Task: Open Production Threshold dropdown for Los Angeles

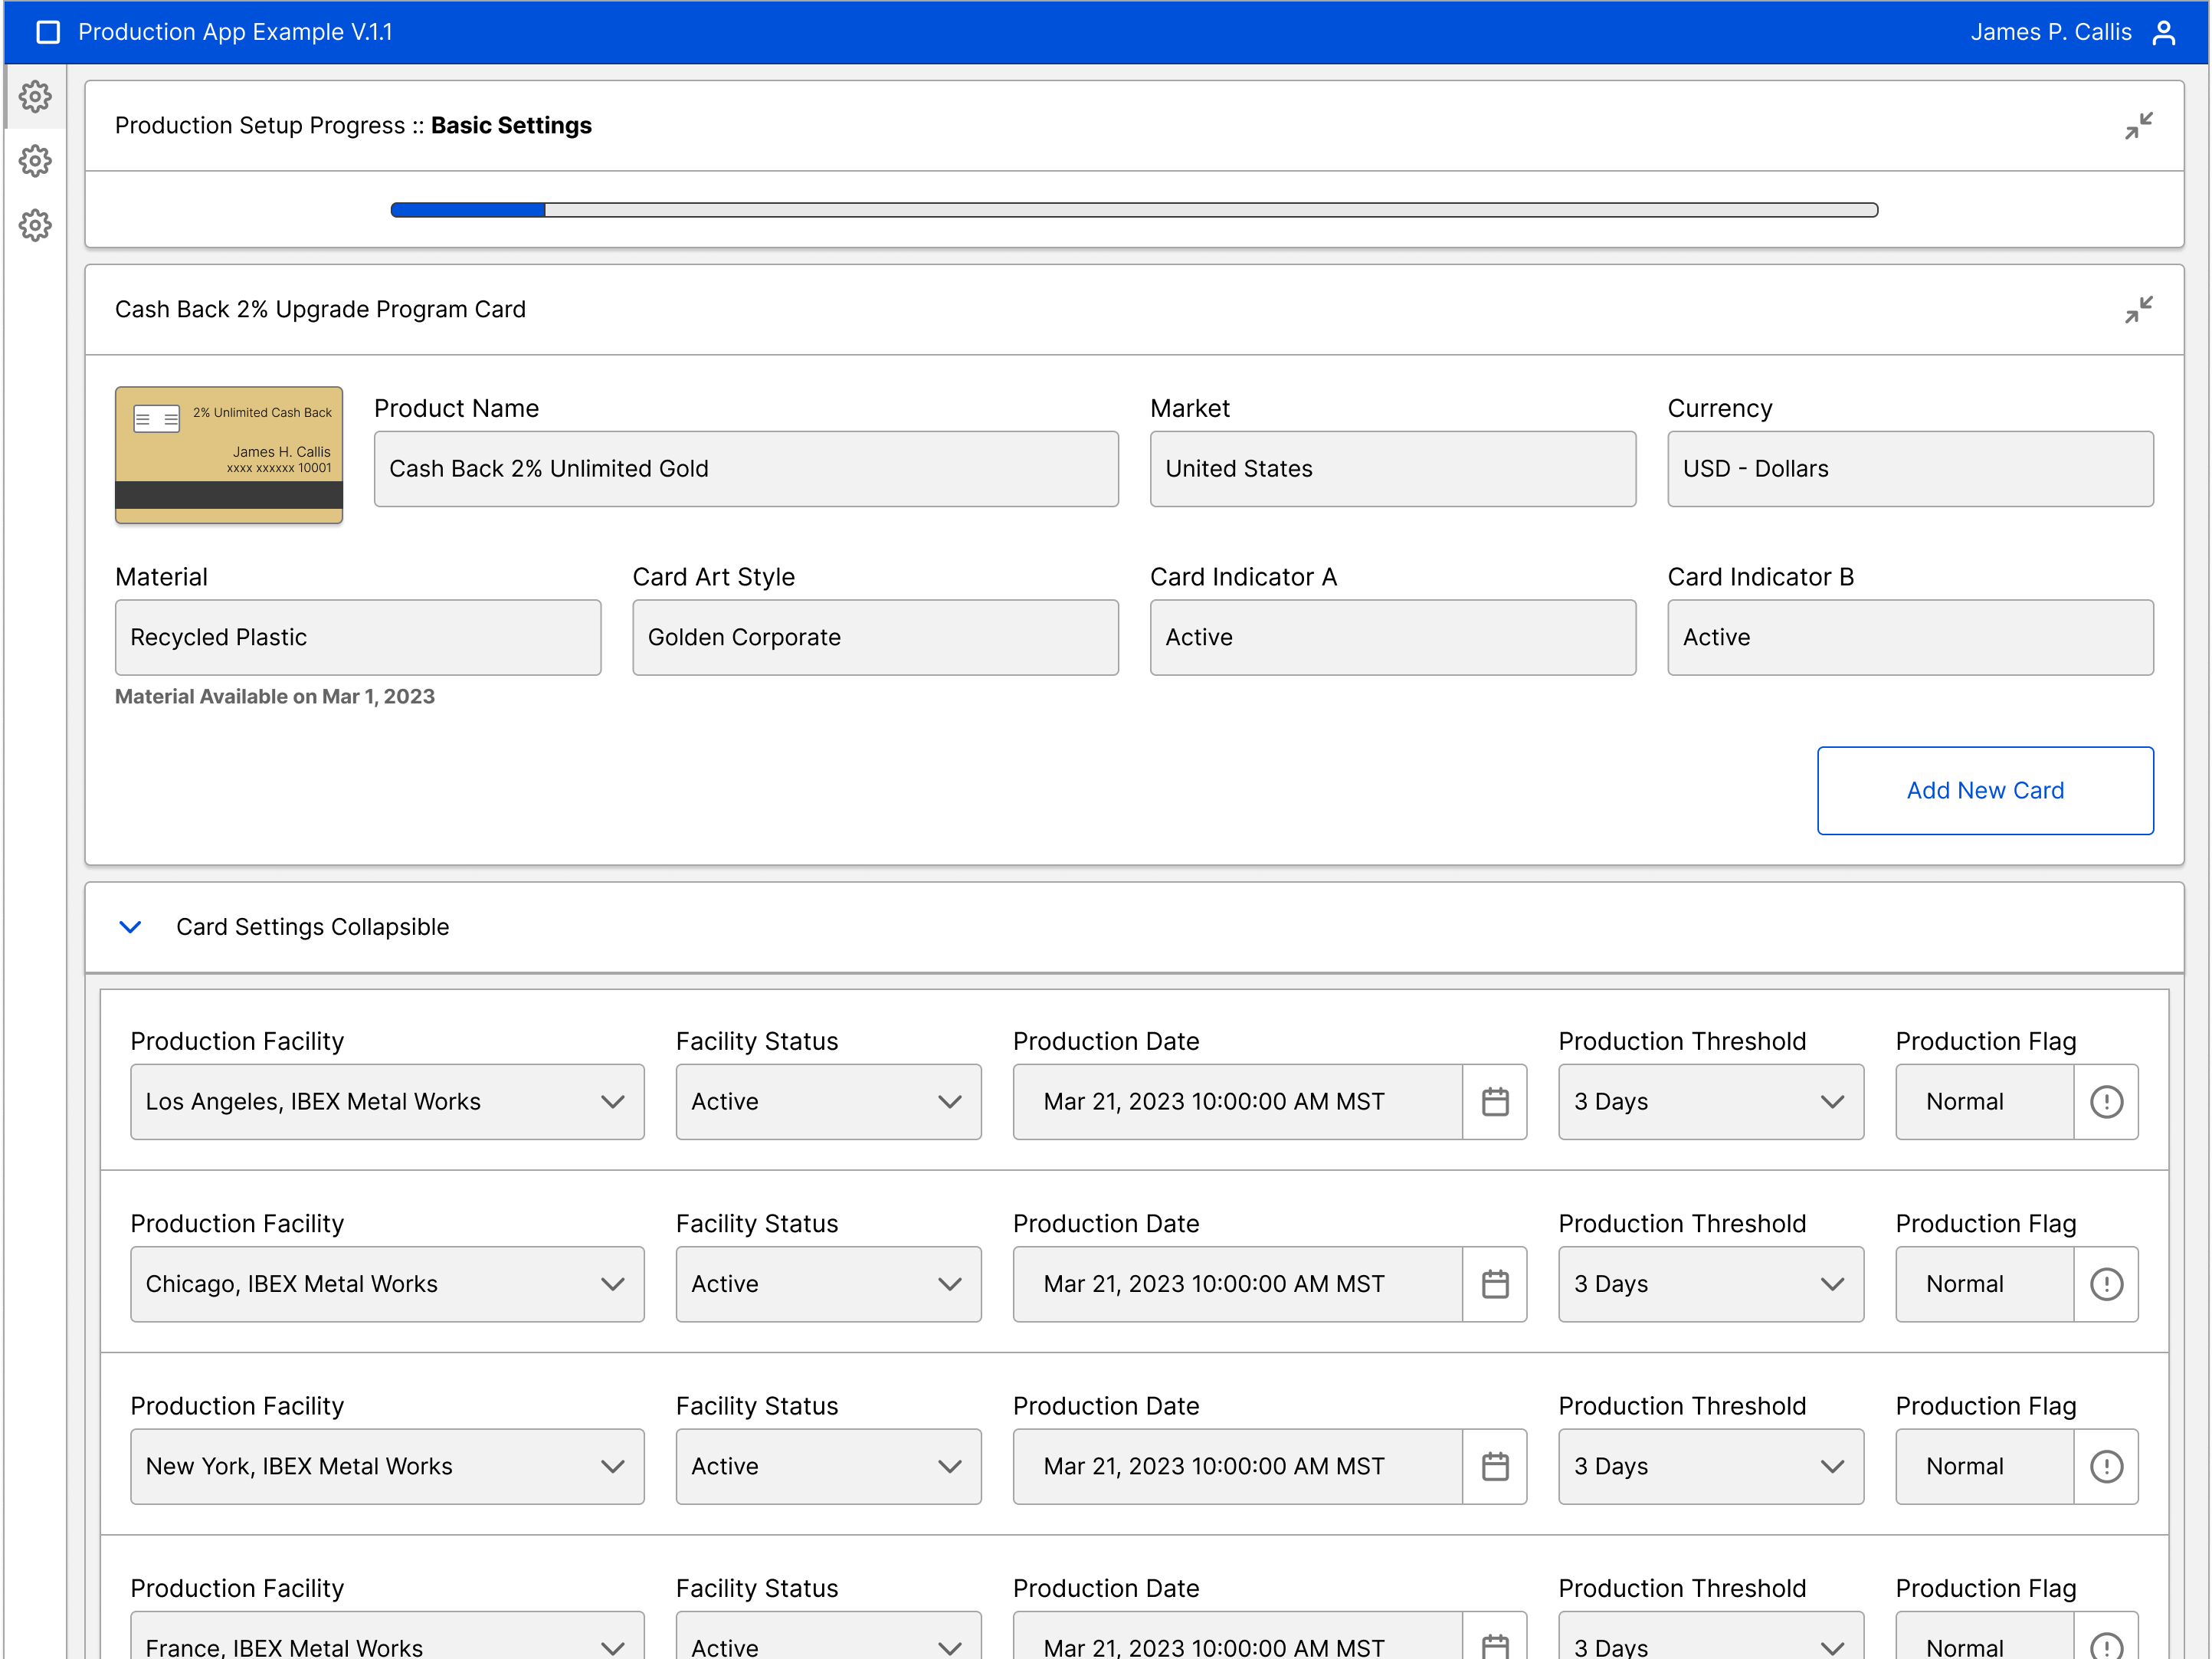Action: [1710, 1102]
